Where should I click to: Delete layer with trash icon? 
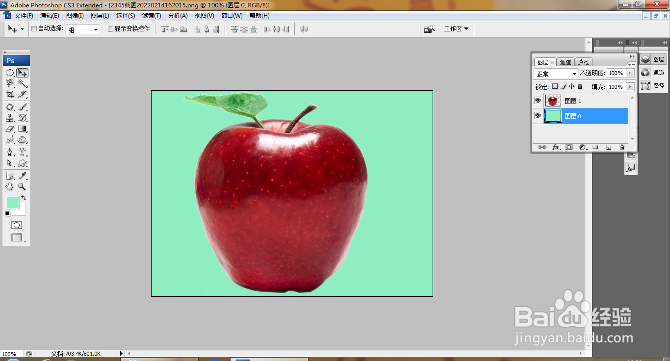[x=622, y=147]
